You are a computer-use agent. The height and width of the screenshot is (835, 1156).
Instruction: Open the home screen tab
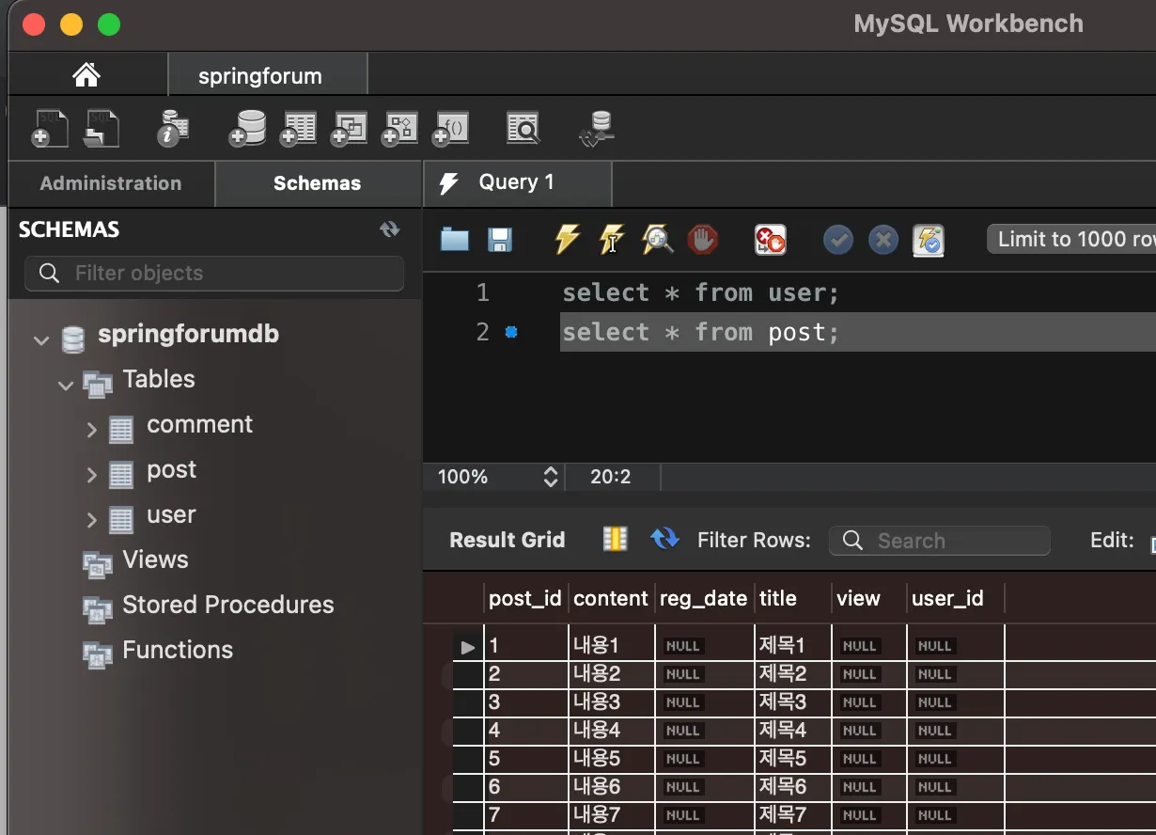pyautogui.click(x=86, y=75)
